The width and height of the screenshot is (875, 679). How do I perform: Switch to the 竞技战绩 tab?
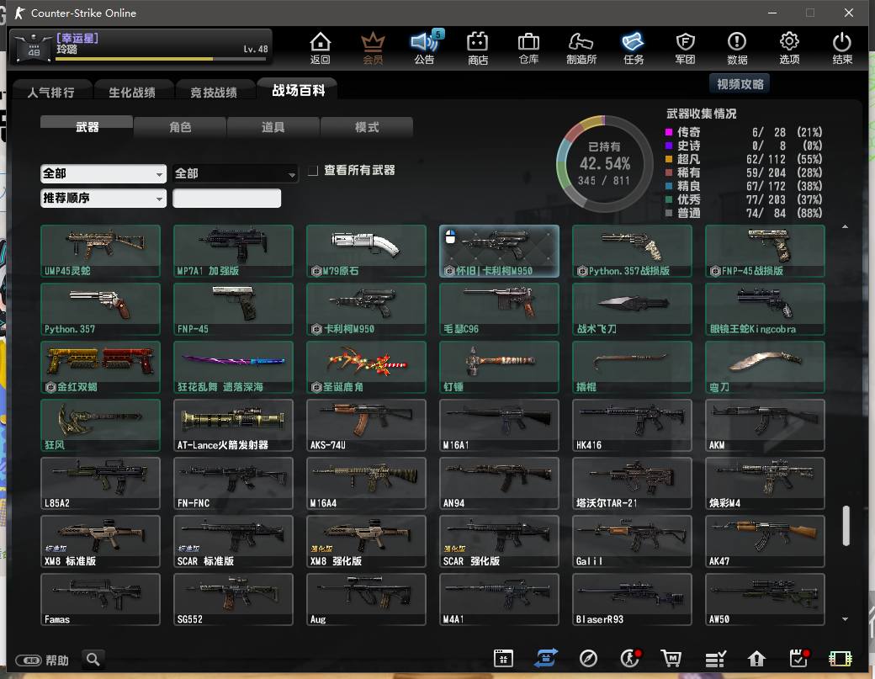(x=214, y=92)
